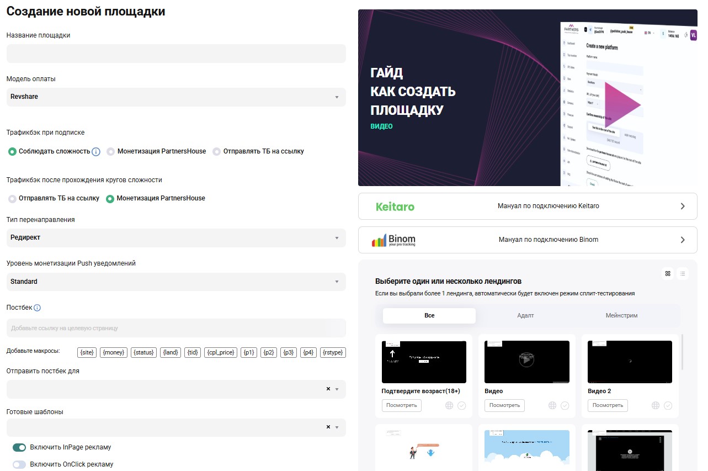Image resolution: width=708 pixels, height=471 pixels.
Task: Expand Готовые шаблоны dropdown arrow
Action: click(337, 427)
